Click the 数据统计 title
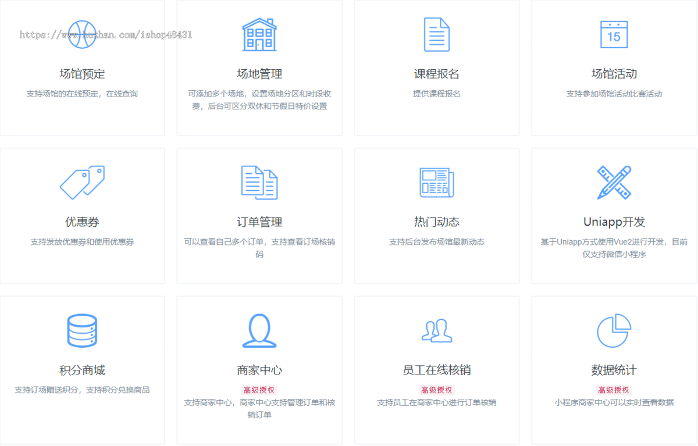 [614, 370]
